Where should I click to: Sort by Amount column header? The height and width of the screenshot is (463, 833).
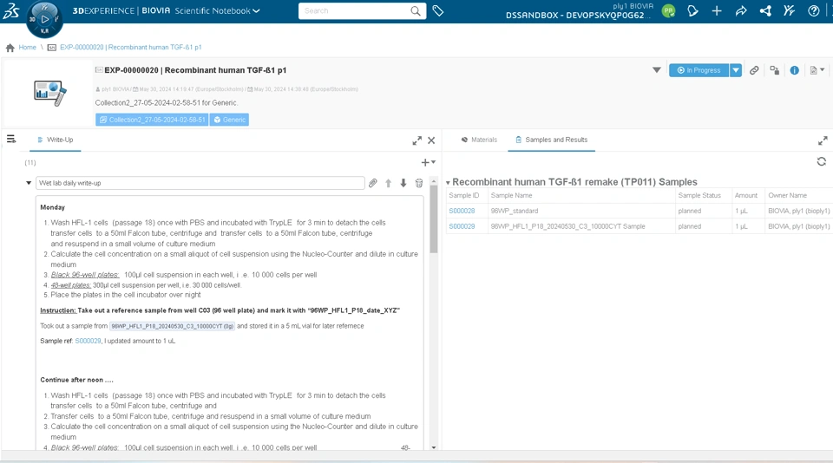click(747, 195)
